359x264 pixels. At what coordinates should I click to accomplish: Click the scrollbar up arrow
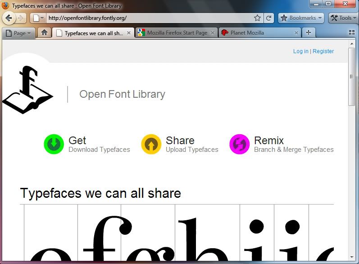point(352,44)
